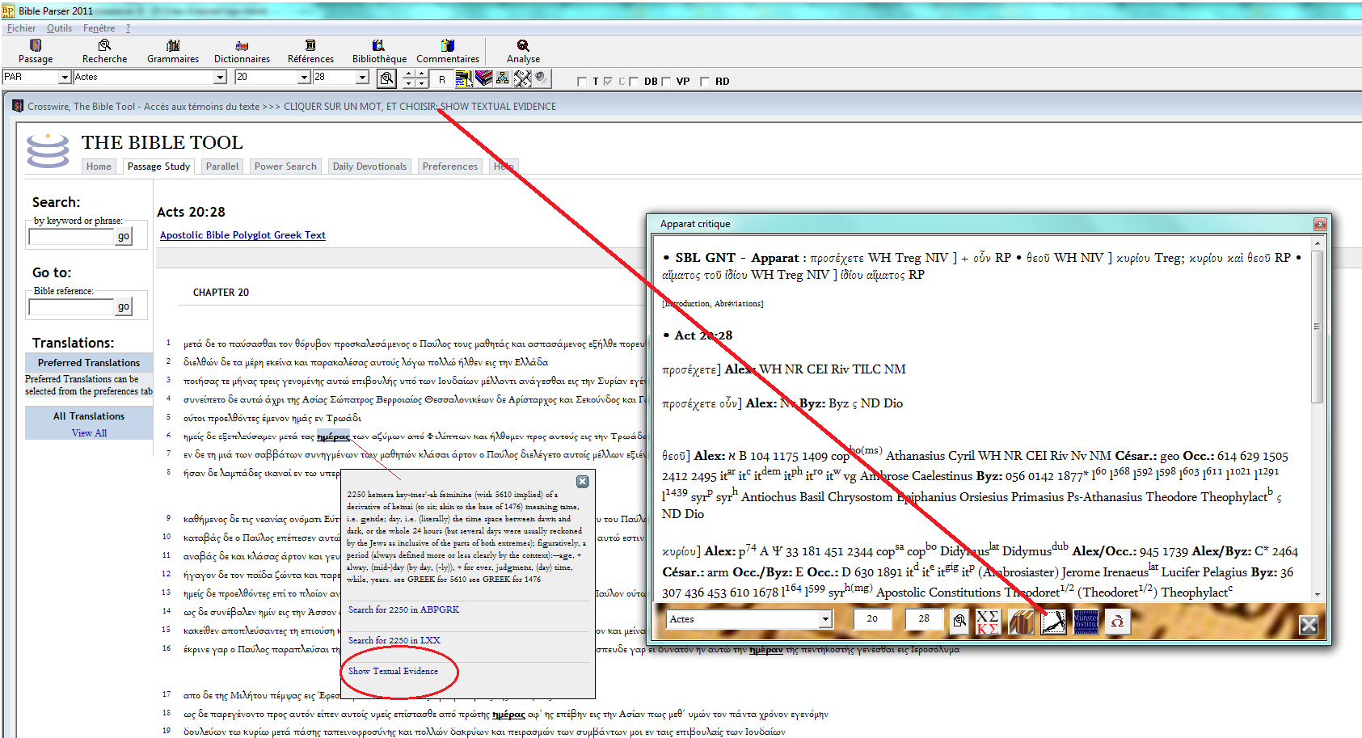Open the Preferences tab
Image resolution: width=1362 pixels, height=738 pixels.
[x=449, y=167]
